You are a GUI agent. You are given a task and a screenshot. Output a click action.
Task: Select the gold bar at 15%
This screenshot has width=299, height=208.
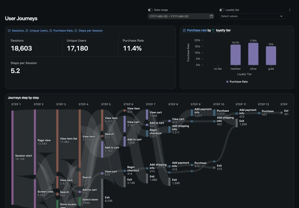coord(271,56)
